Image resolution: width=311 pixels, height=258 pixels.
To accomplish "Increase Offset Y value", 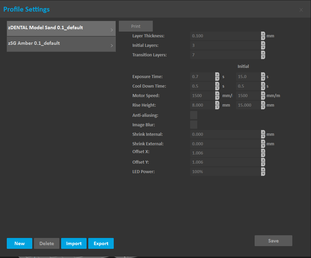I will 263,160.
